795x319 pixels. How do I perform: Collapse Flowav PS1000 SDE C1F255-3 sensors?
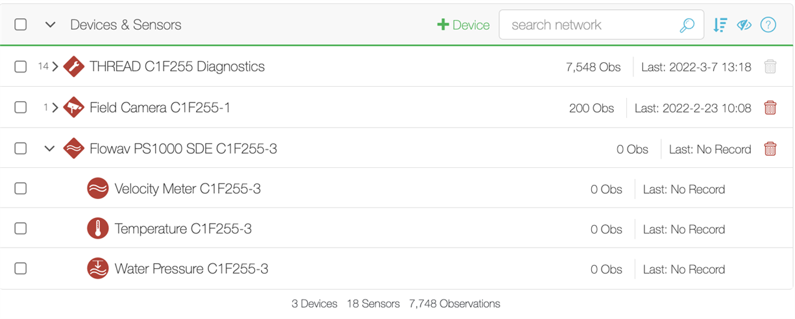coord(49,148)
